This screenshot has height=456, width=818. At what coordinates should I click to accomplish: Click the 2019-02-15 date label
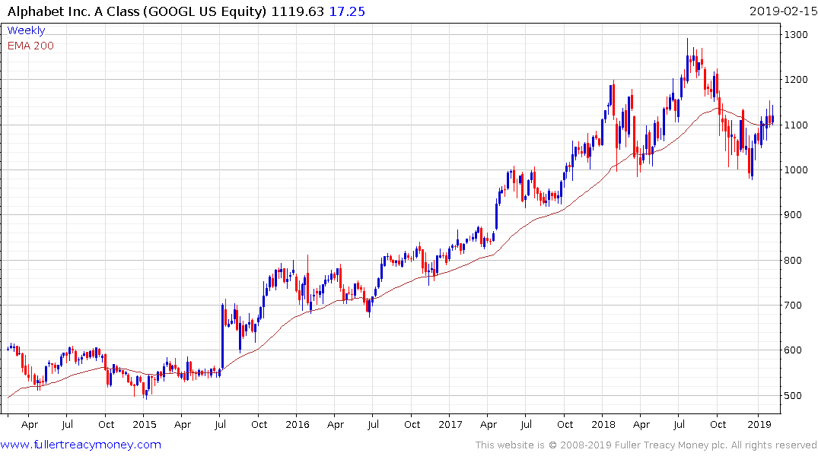[782, 11]
